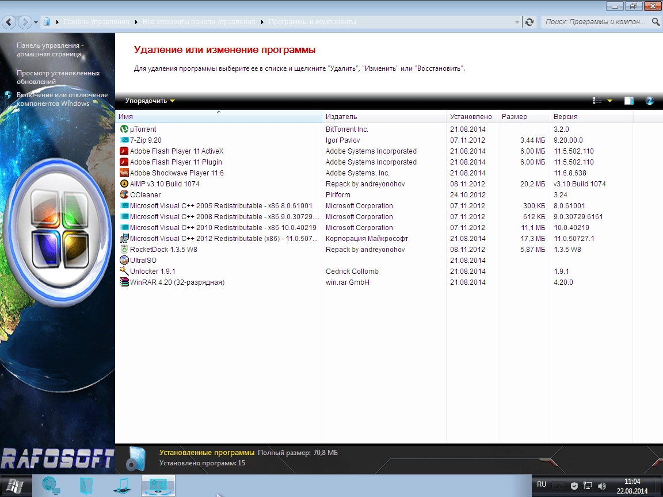Click version 9.0.30729.6161 cell
This screenshot has height=497, width=663.
click(578, 217)
